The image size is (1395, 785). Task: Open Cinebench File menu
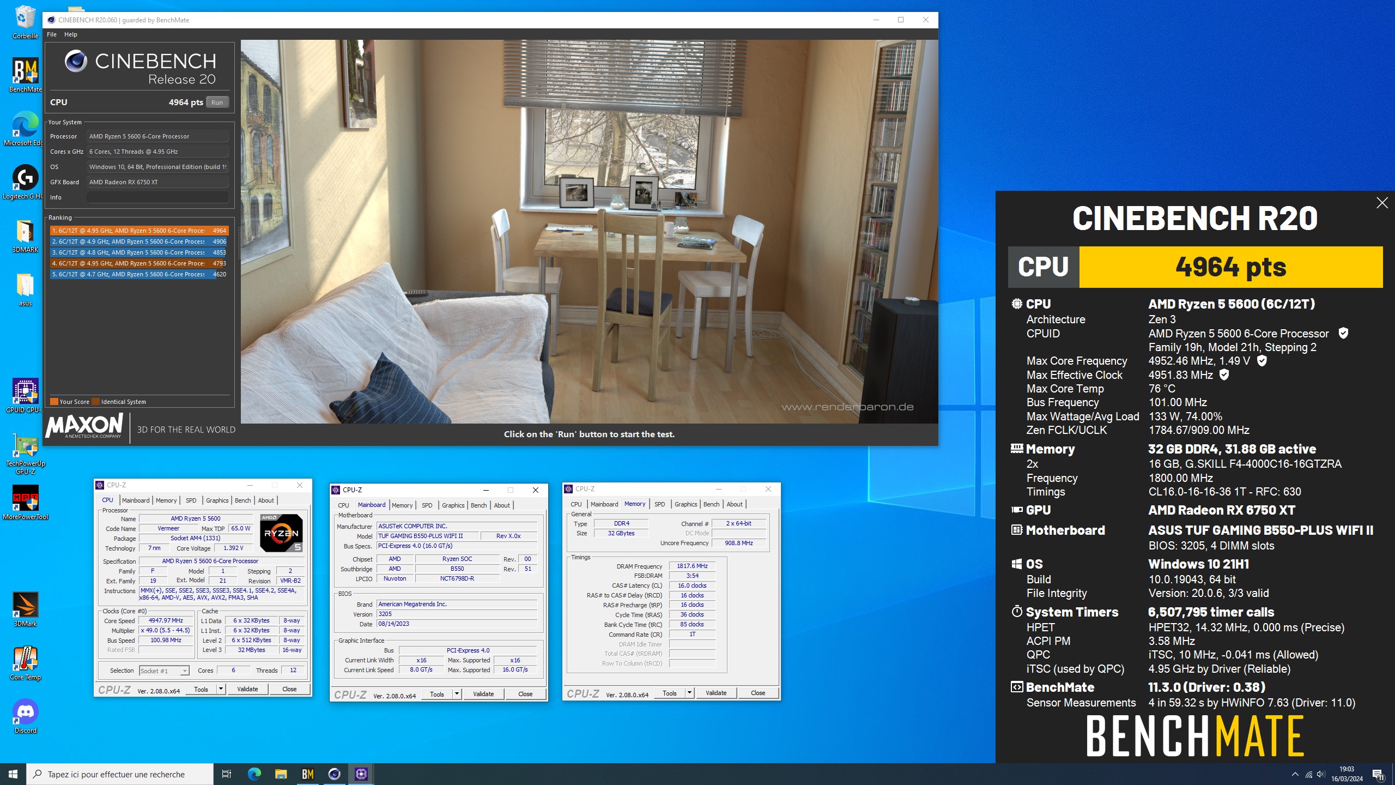(52, 34)
